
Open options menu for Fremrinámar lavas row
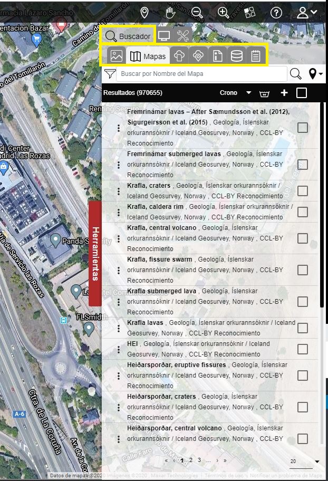click(x=119, y=128)
